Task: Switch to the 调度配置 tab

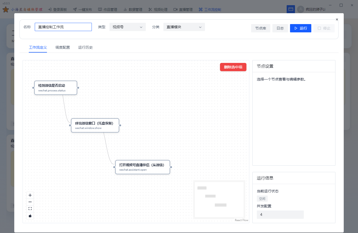Action: 63,47
